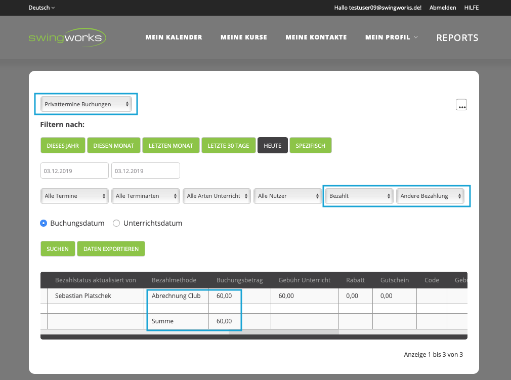Switch the Deutsch language selector

pos(41,8)
